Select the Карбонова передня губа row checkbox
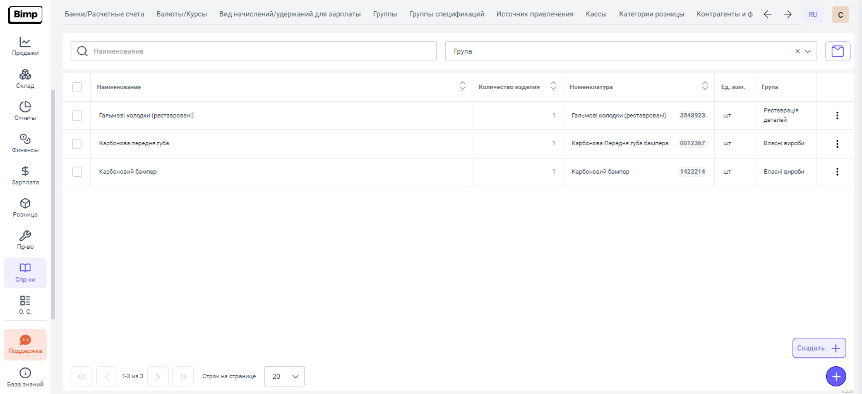The image size is (862, 394). pyautogui.click(x=77, y=144)
